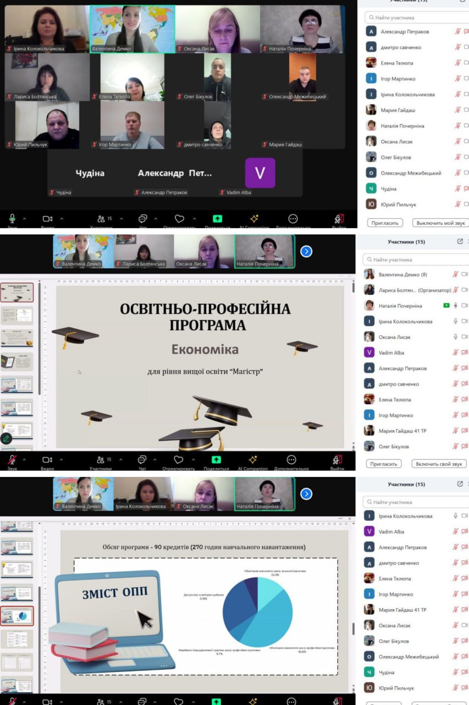Screen dimensions: 469x705
Task: Select Олександр Межибецький video tile in gallery view
Action: point(303,77)
